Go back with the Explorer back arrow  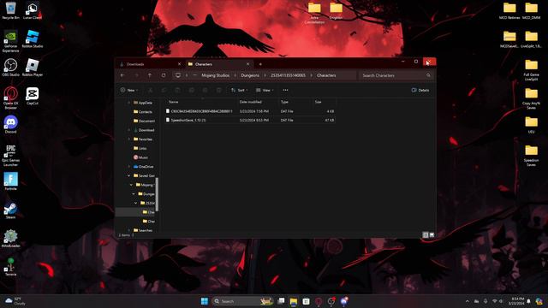pos(122,75)
